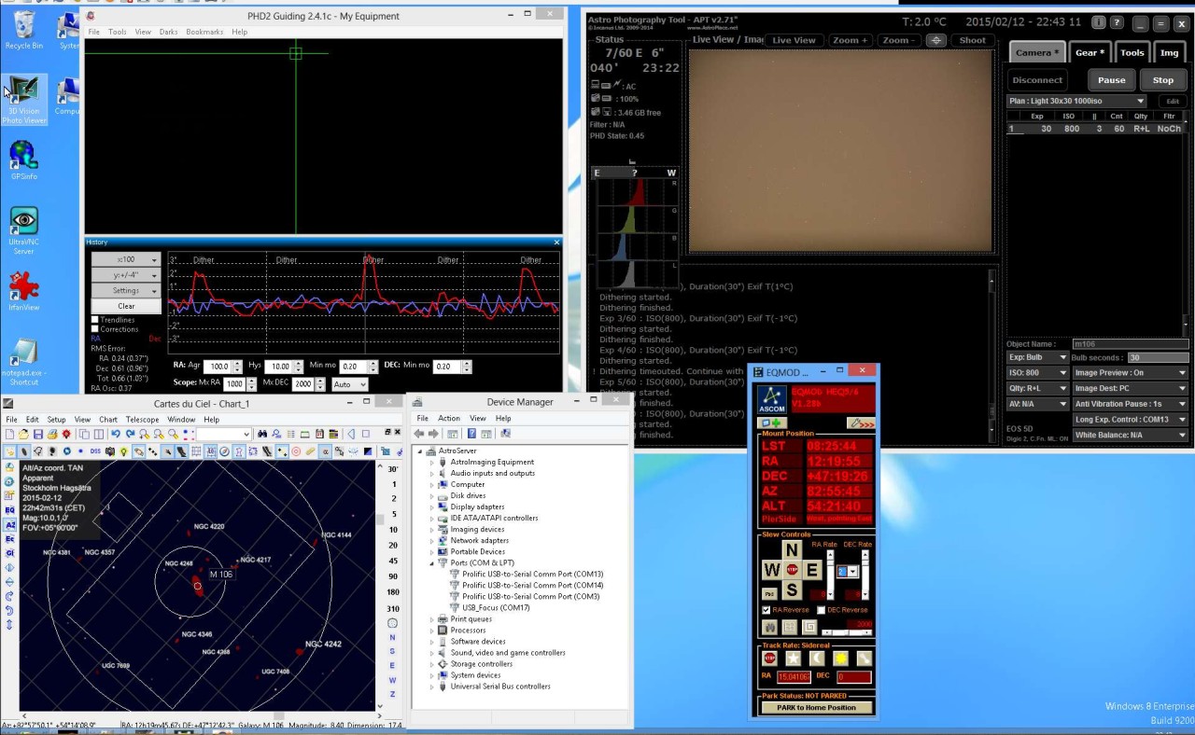Click the Stop button in APT
The width and height of the screenshot is (1195, 735).
[x=1162, y=80]
